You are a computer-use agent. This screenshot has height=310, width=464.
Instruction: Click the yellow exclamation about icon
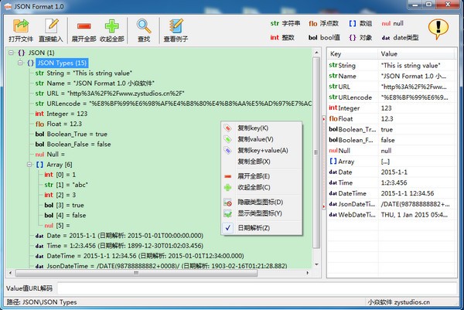pos(438,29)
